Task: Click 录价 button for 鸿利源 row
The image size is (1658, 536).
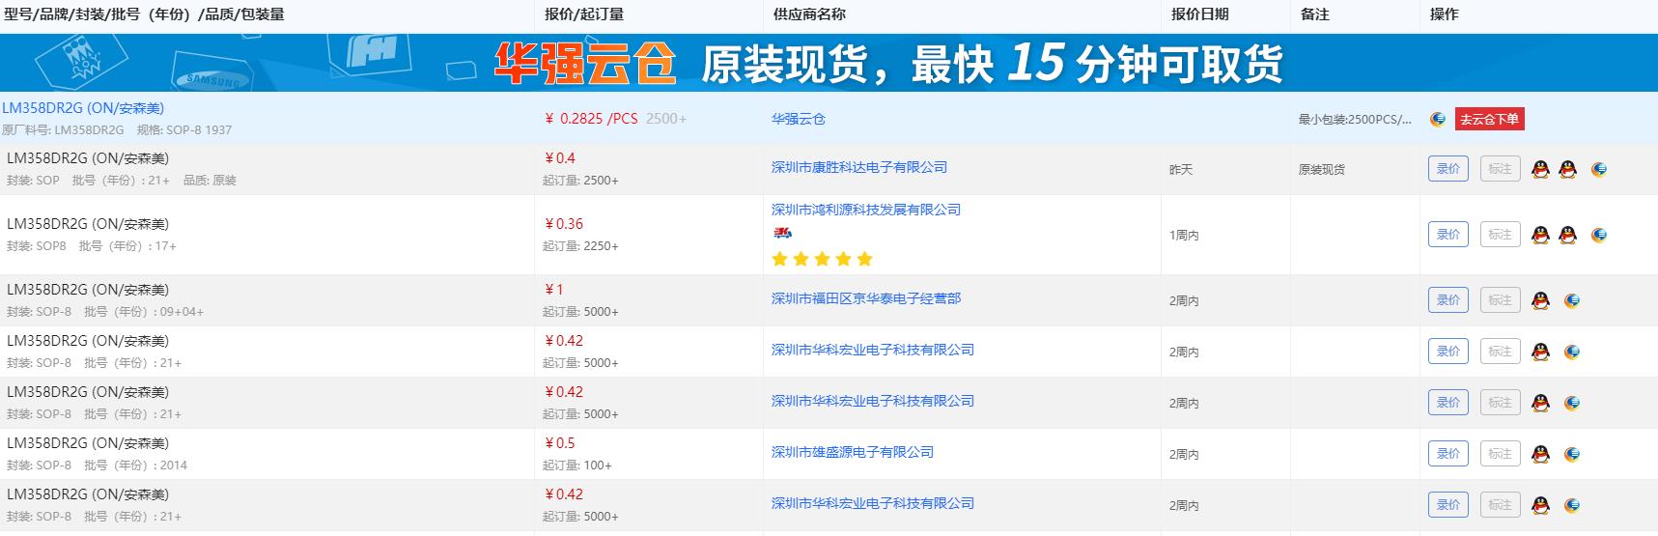Action: (x=1448, y=235)
